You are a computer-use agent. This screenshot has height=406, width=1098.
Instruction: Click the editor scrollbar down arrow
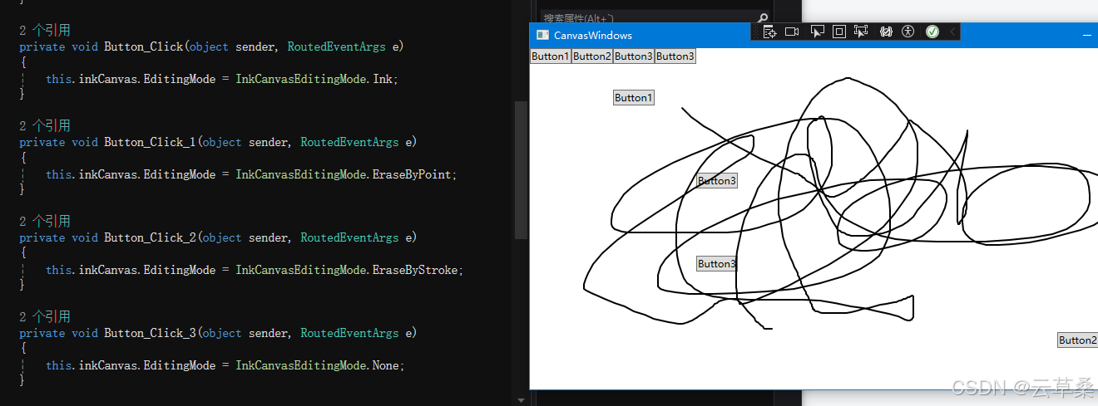pos(521,400)
